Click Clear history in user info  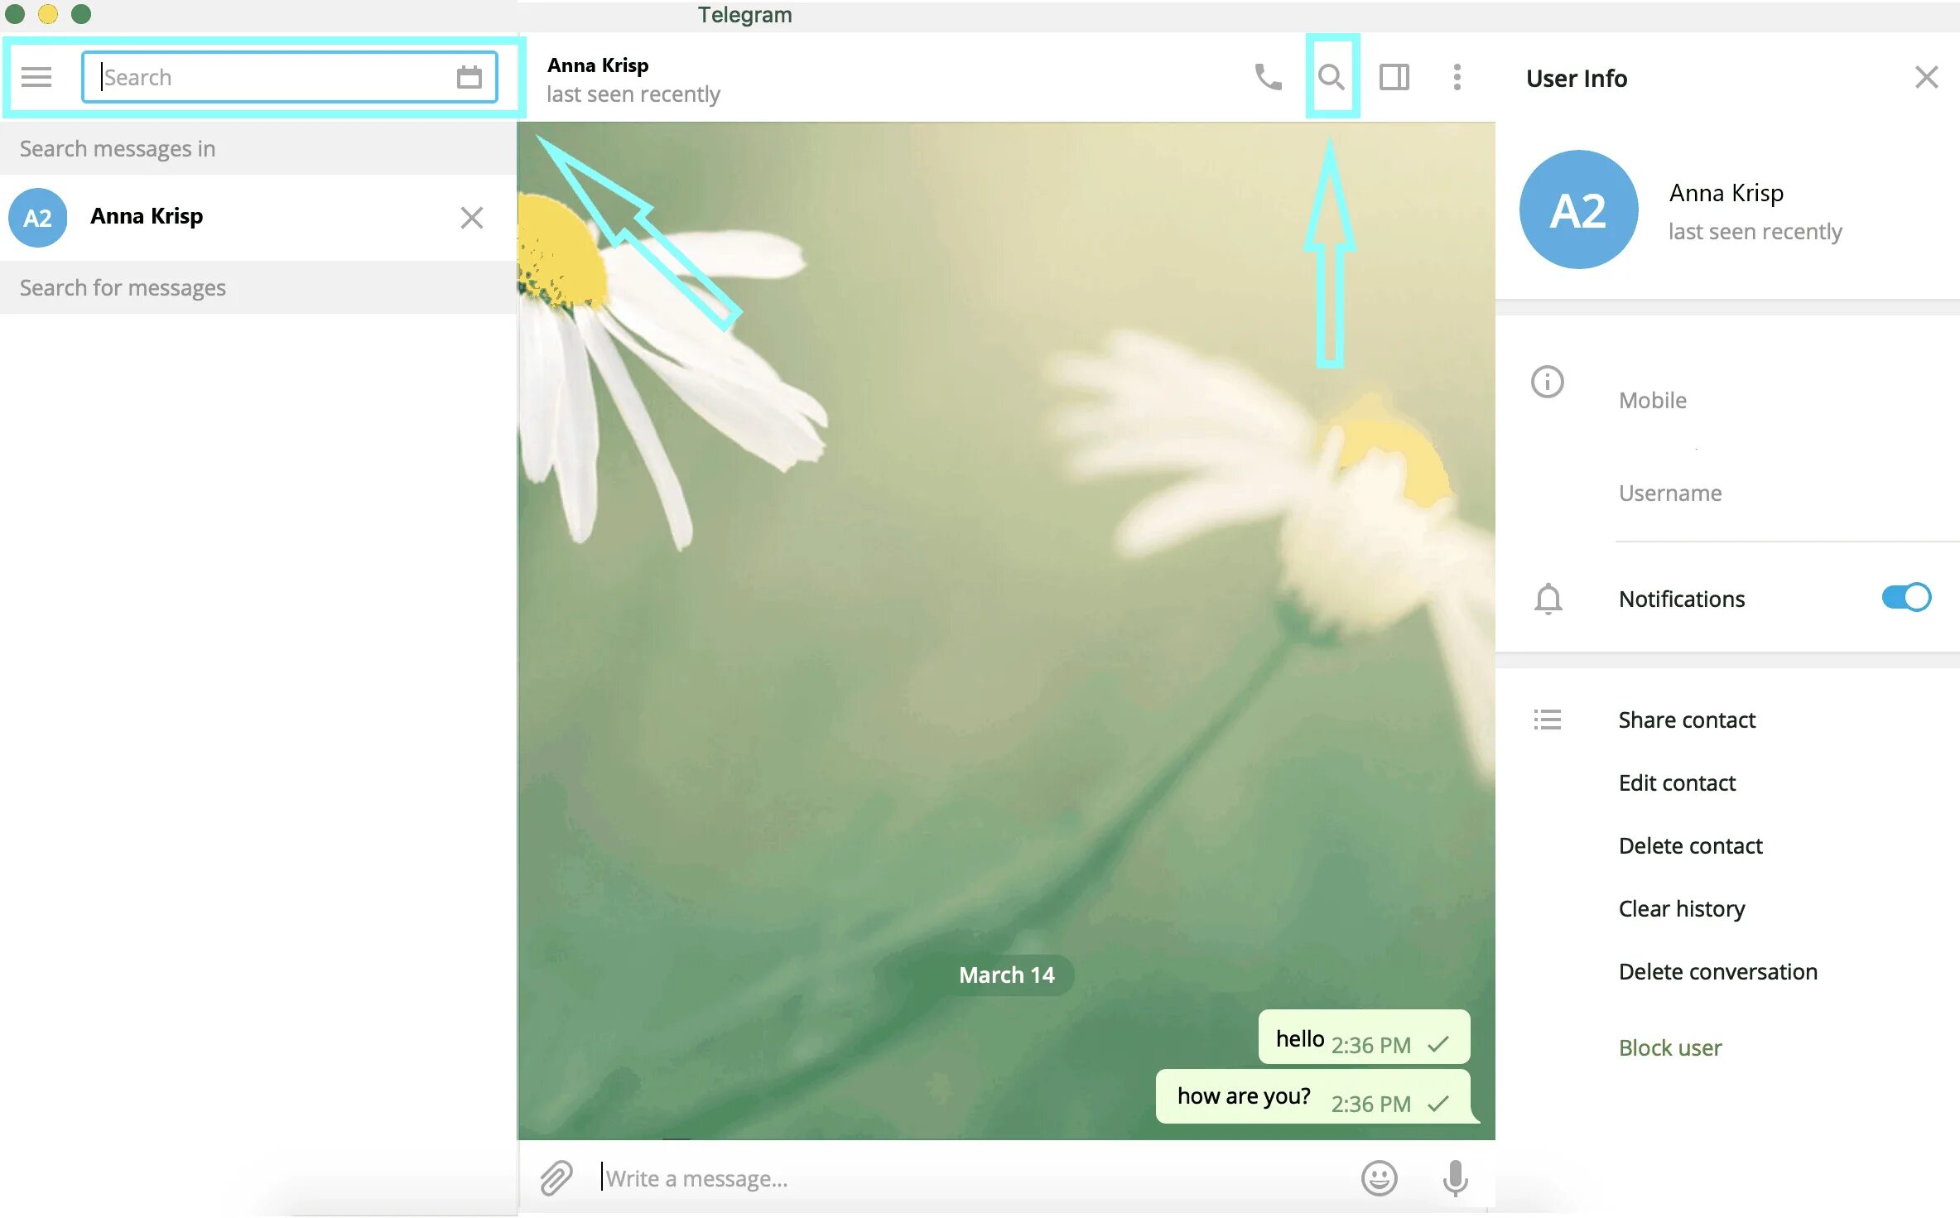tap(1681, 907)
